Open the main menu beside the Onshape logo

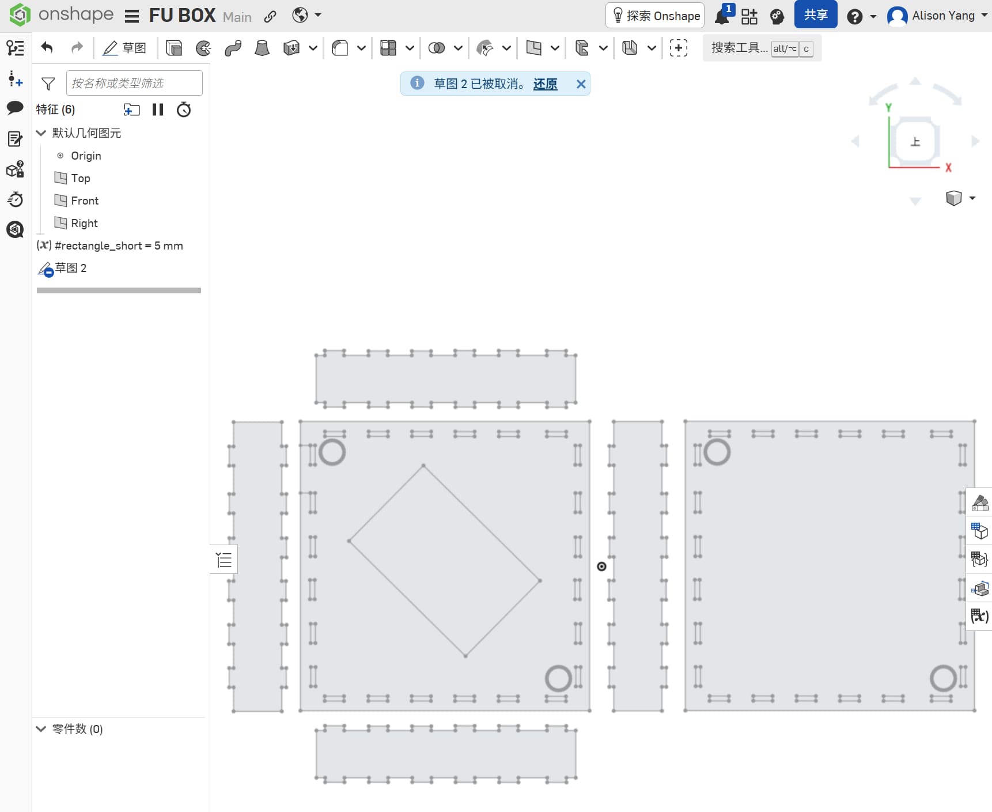tap(131, 16)
